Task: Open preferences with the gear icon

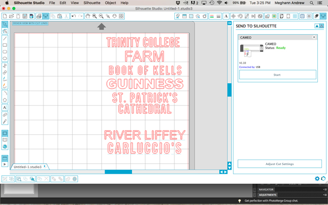Action: tap(317, 178)
